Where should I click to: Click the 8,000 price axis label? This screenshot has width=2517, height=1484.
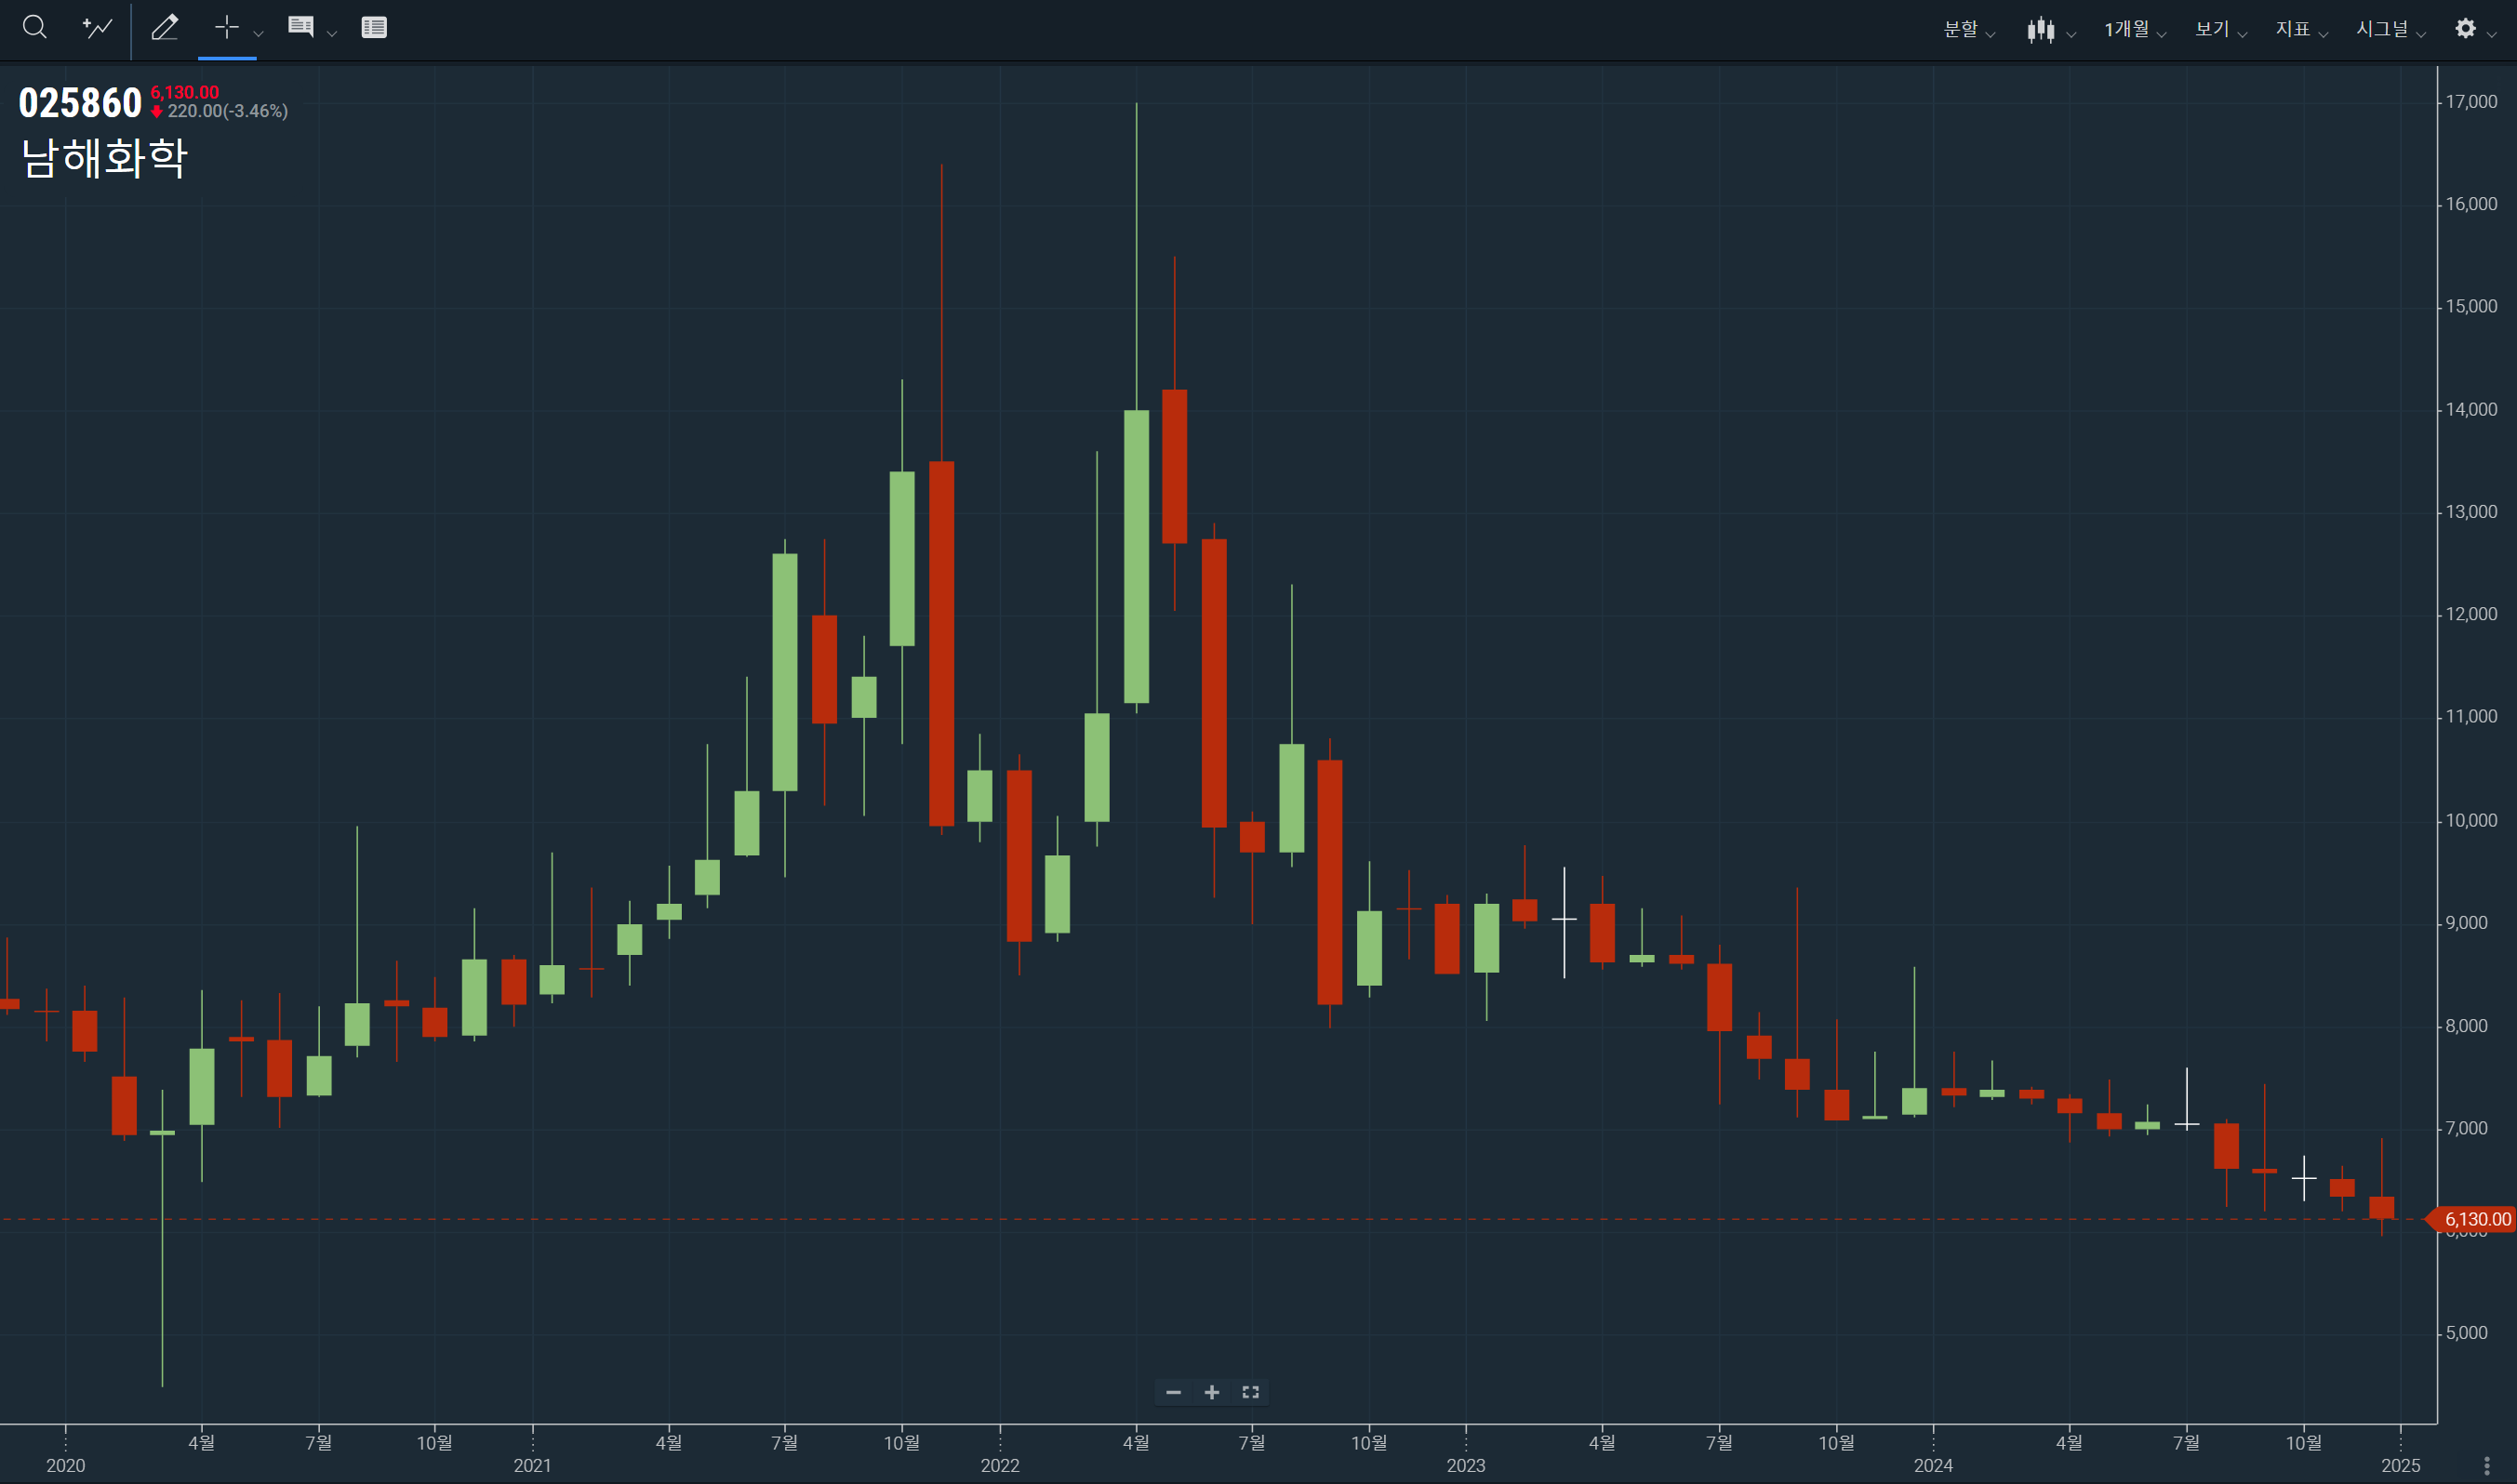(2467, 1026)
